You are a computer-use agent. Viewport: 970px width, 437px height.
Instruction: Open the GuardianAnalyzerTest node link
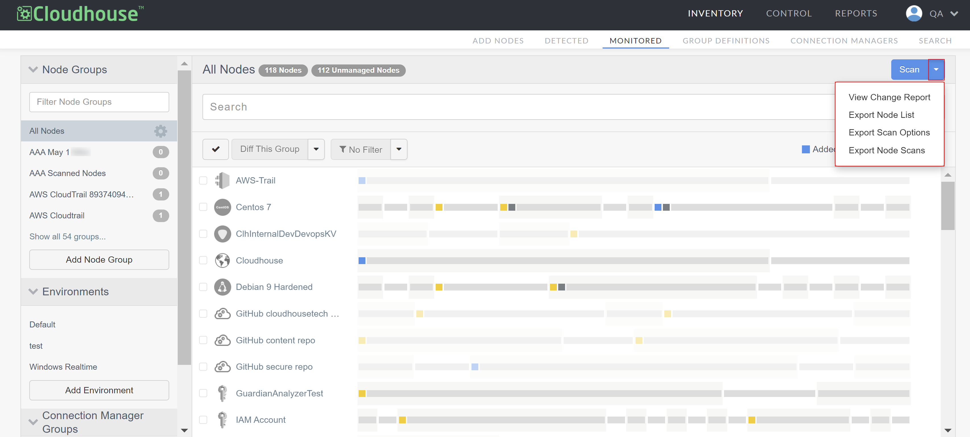pyautogui.click(x=280, y=393)
